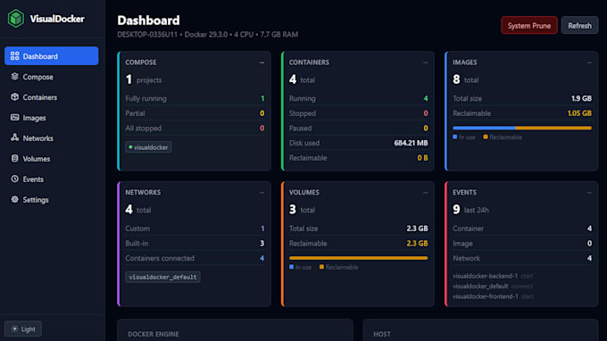Collapse the Containers card
This screenshot has width=607, height=341.
(x=426, y=62)
